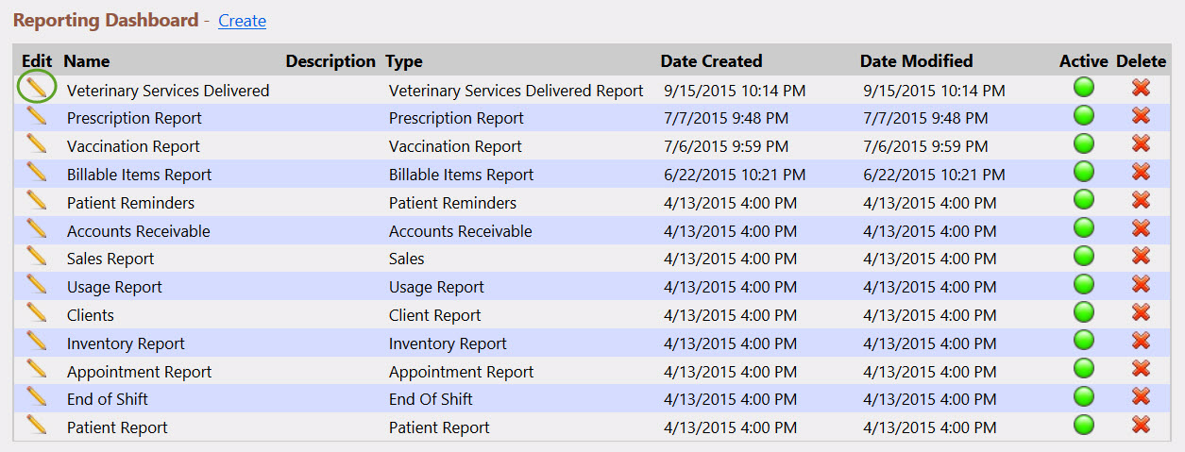Toggle active status of Clients report
Viewport: 1185px width, 452px height.
[1084, 312]
